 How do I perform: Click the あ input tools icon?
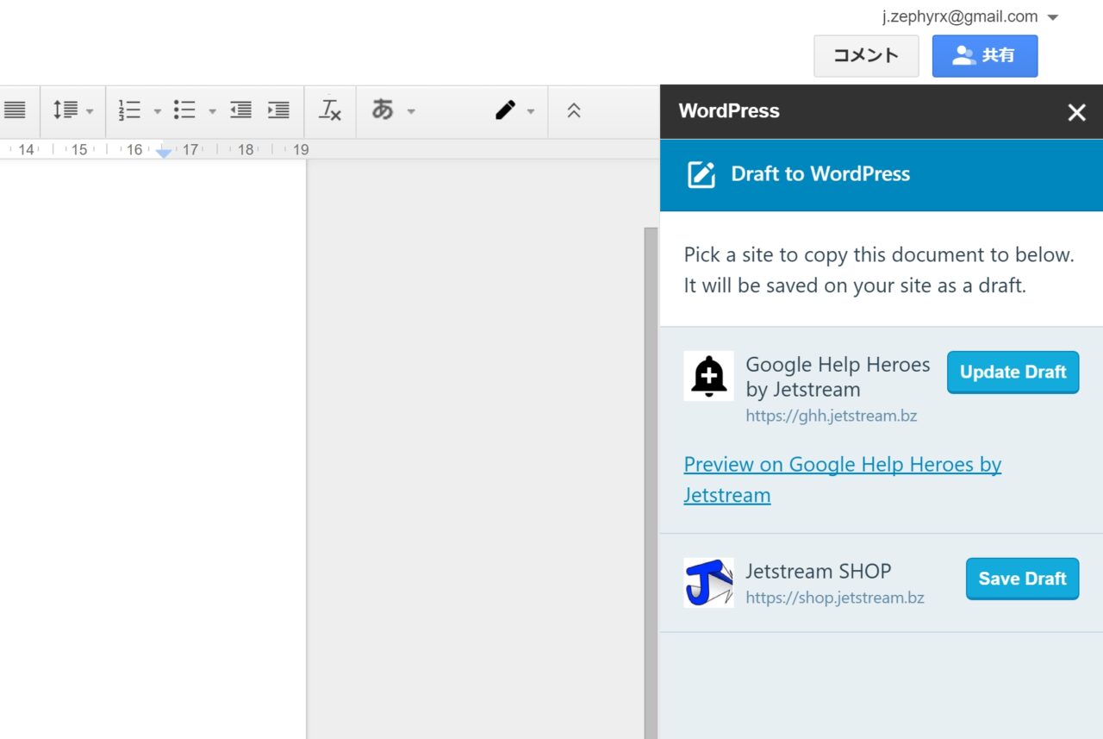pos(383,110)
